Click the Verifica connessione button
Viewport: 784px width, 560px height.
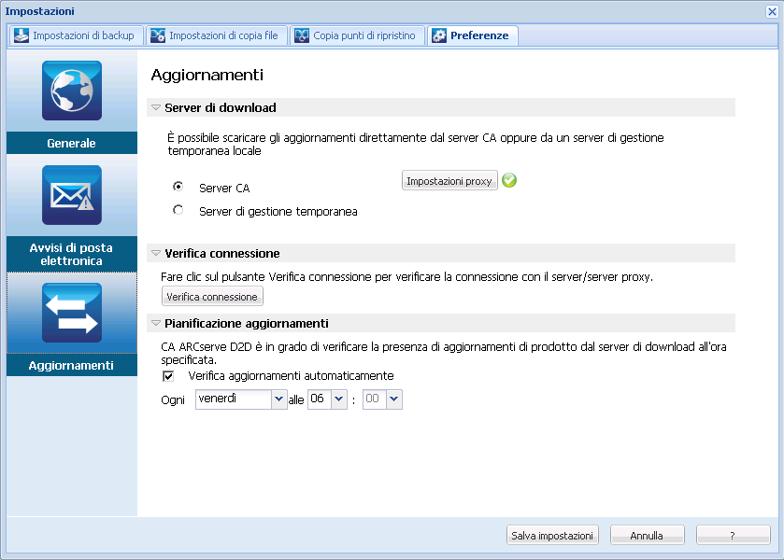(x=212, y=296)
